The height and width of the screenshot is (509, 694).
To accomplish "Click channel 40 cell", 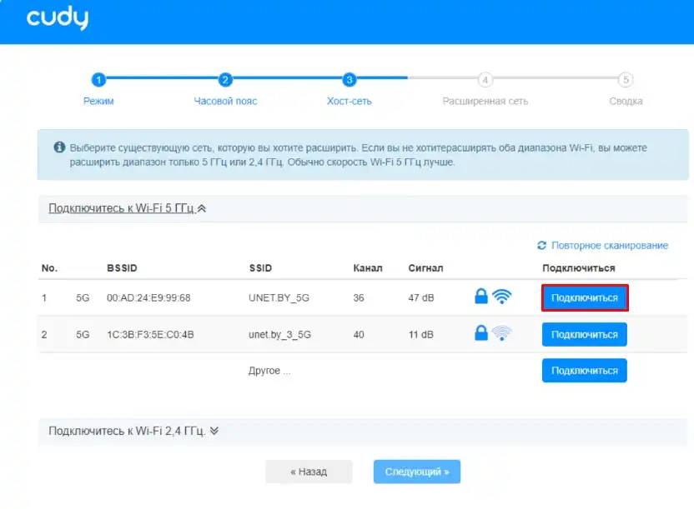I will (359, 334).
